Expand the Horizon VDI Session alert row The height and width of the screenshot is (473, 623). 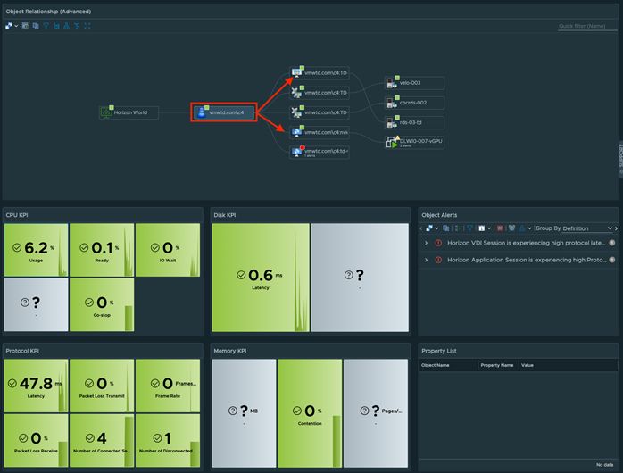pos(427,243)
